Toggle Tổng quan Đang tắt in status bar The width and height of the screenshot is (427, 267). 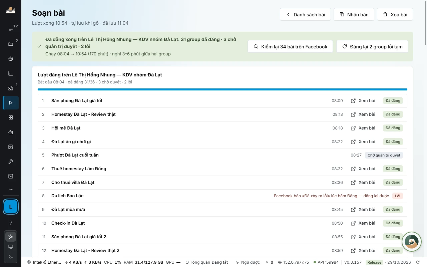tap(206, 262)
